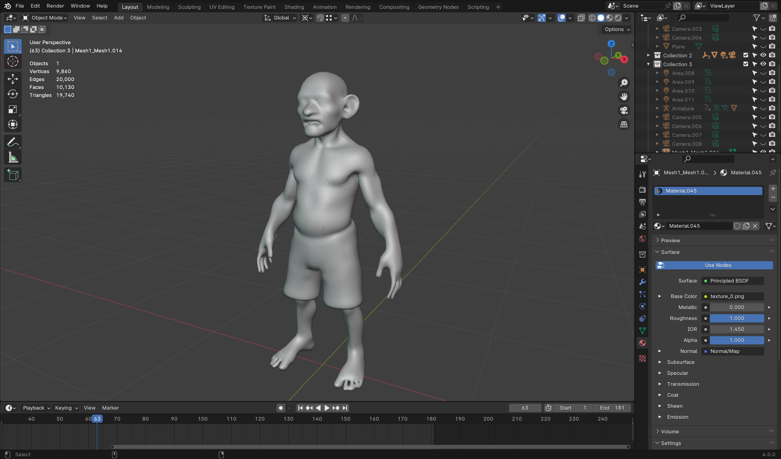
Task: Open the Object Mode dropdown
Action: click(44, 18)
